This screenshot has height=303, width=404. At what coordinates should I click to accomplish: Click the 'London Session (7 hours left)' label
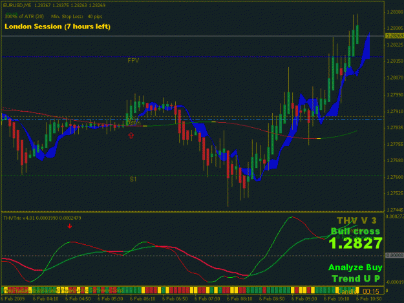pyautogui.click(x=58, y=26)
